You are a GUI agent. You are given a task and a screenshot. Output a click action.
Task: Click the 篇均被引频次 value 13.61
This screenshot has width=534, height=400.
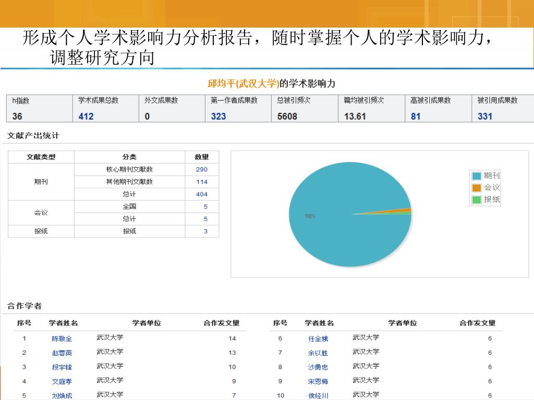pos(355,116)
